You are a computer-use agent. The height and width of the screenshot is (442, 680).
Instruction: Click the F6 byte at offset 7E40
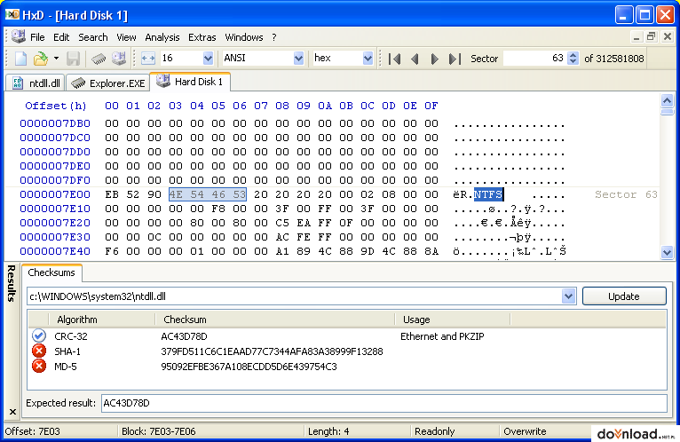(112, 251)
